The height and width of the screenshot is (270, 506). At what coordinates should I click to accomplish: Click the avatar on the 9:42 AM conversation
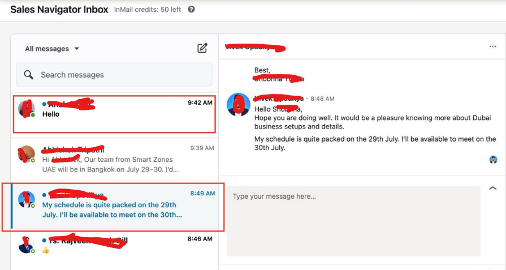27,109
